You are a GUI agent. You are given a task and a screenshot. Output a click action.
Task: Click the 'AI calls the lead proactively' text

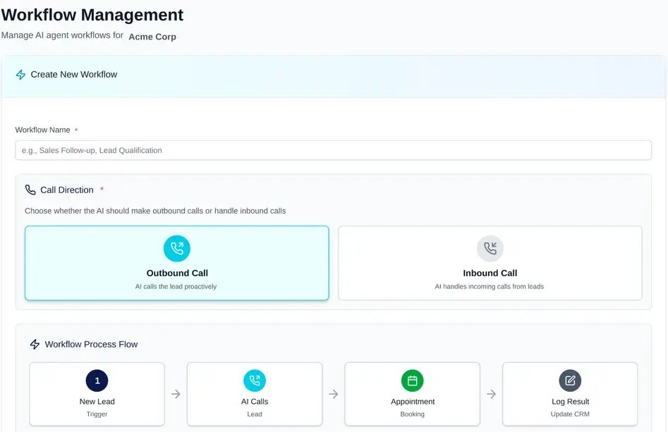click(176, 286)
